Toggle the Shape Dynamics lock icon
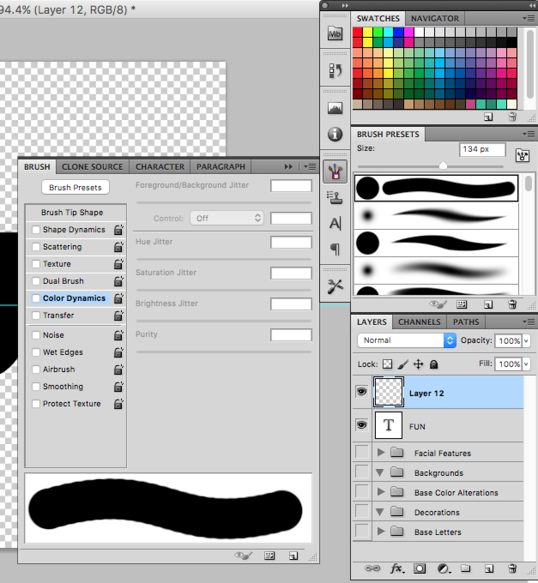538x583 pixels. pyautogui.click(x=118, y=230)
